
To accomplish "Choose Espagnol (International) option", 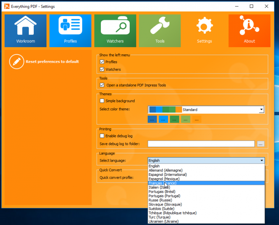I will tap(206, 174).
